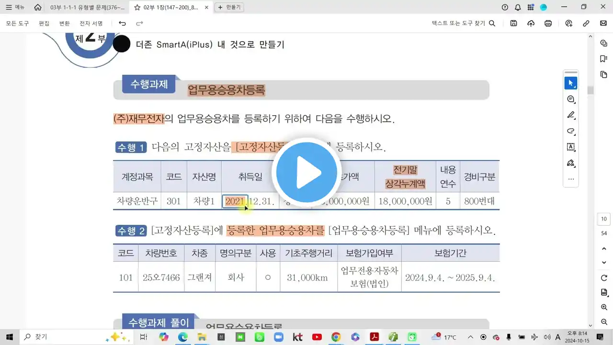Open the account profile avatar
Viewport: 613px width, 345px height.
544,7
